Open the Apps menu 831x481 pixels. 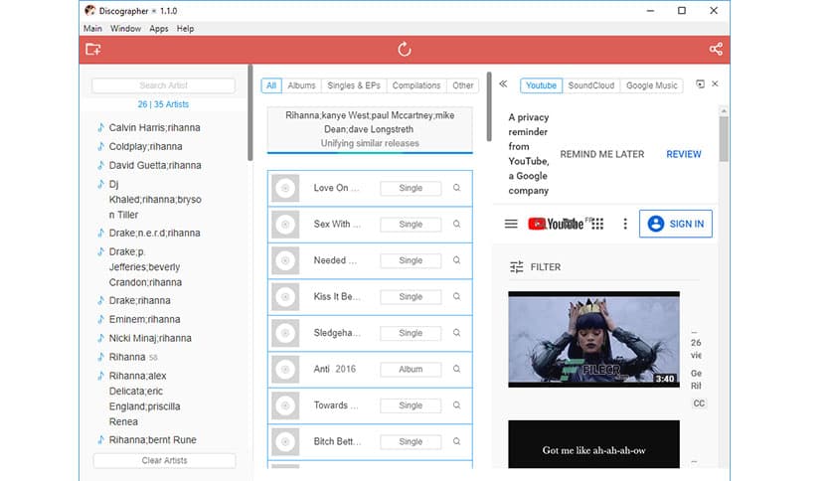point(159,29)
